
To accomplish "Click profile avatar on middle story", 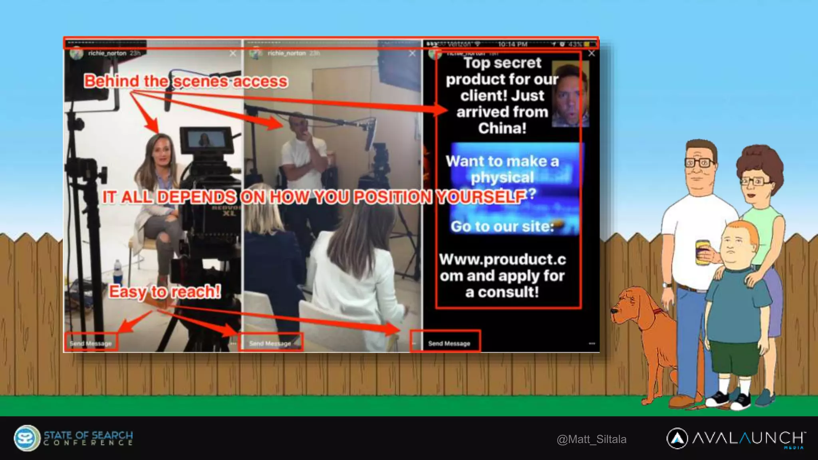I will (x=256, y=53).
